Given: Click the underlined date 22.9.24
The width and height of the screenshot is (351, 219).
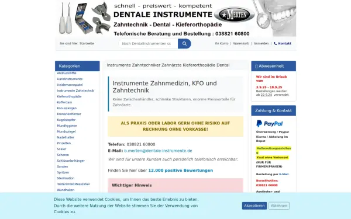Looking at the screenshot, I should tap(266, 95).
